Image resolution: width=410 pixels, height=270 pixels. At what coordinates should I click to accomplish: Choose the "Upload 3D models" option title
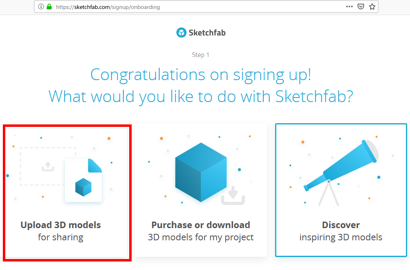click(61, 225)
